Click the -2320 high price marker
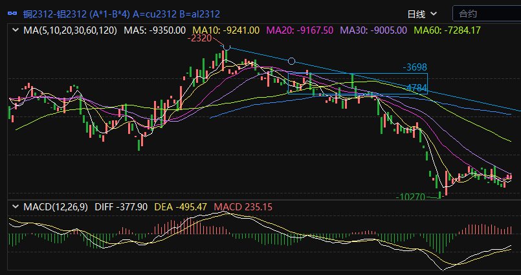The height and width of the screenshot is (275, 521). (199, 38)
